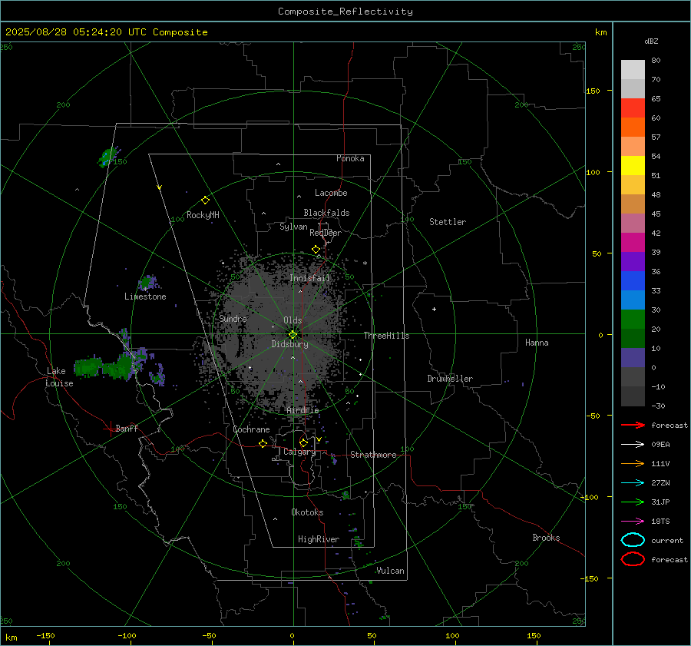
Task: Click the red forecast arrow in legend
Action: 633,425
